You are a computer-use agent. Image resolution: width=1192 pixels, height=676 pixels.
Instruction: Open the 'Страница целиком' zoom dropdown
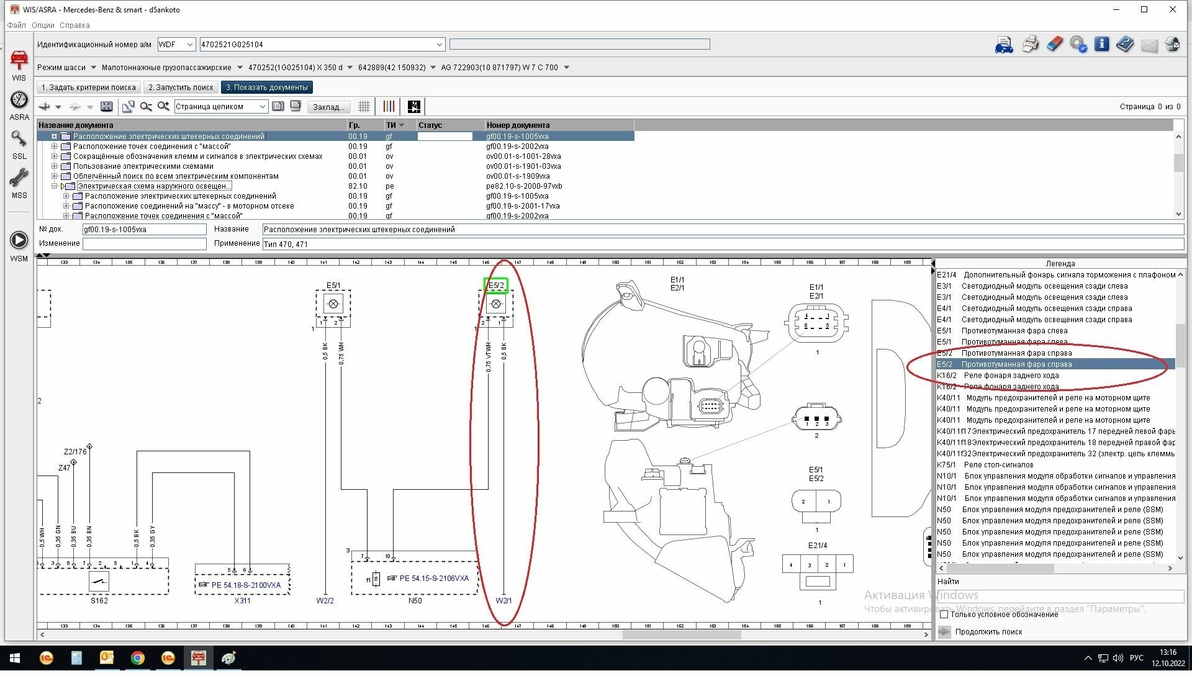tap(262, 107)
